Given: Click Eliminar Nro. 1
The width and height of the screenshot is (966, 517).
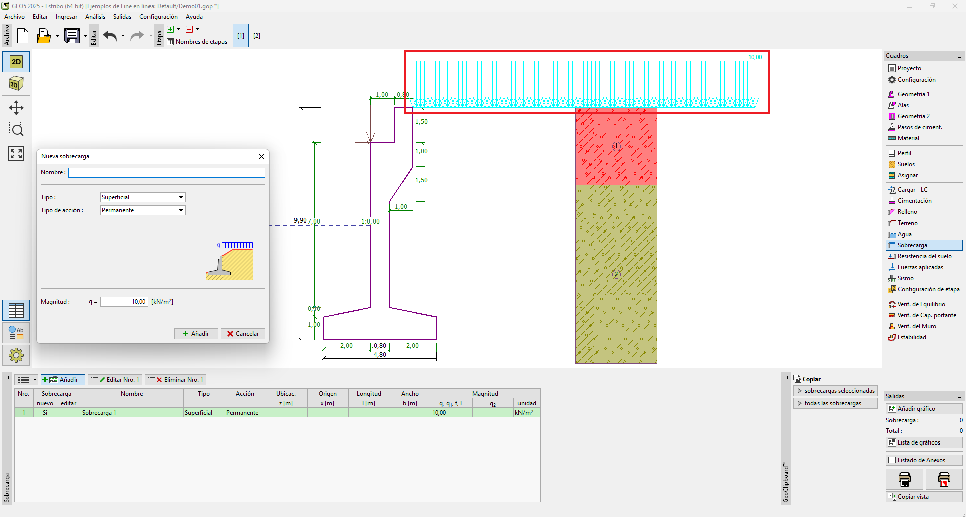Looking at the screenshot, I should [176, 380].
